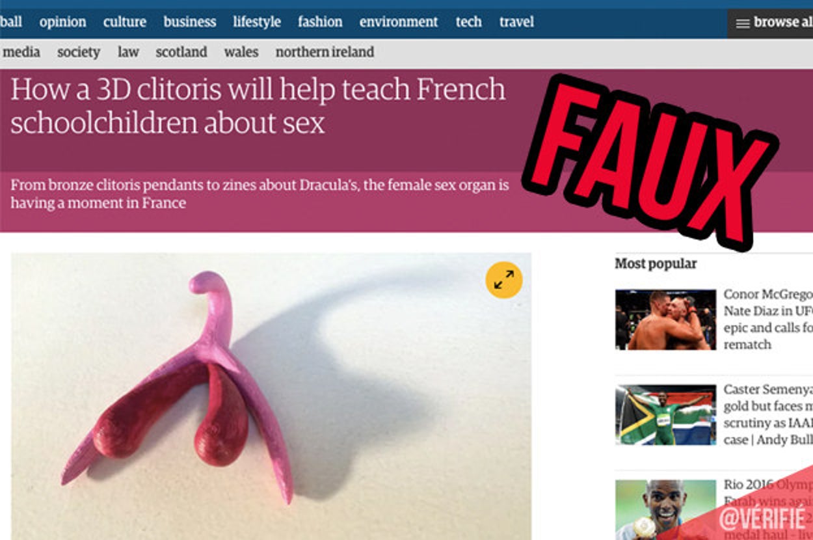Open the lifestyle section

(257, 22)
